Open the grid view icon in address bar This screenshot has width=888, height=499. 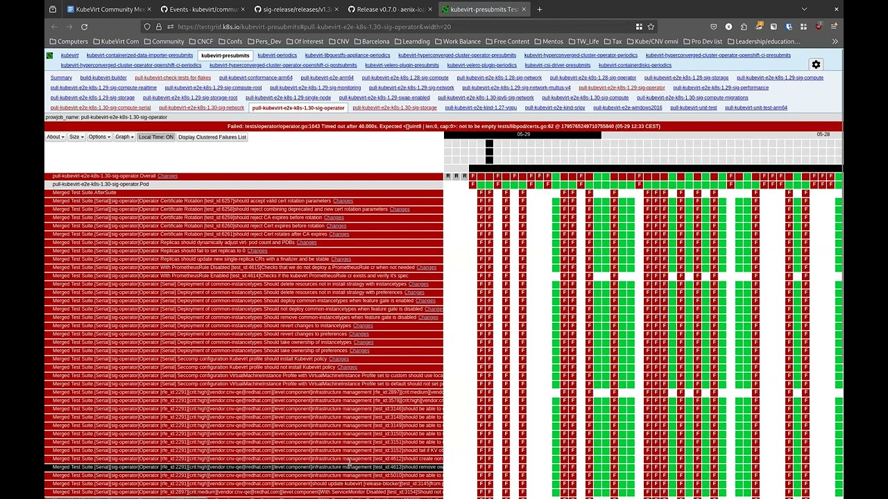click(639, 26)
